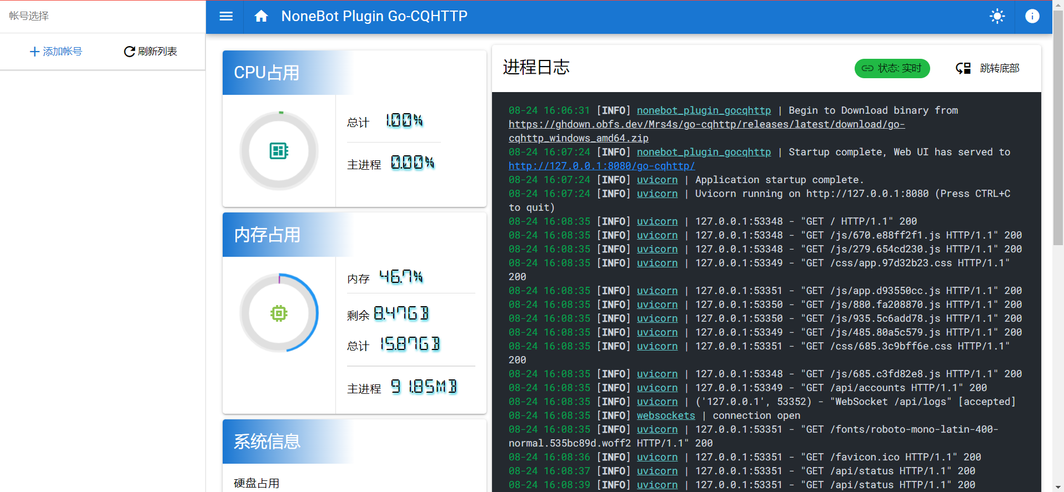Click the remaining 8.47GB value
Screen dimensions: 1064x492
pyautogui.click(x=401, y=313)
